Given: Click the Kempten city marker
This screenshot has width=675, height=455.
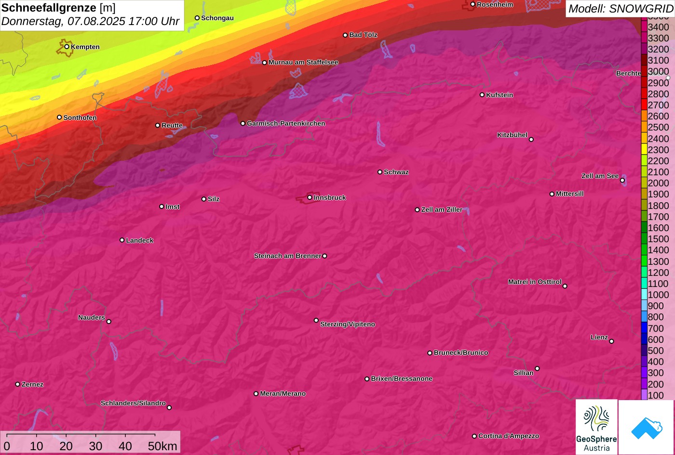Looking at the screenshot, I should tap(67, 47).
